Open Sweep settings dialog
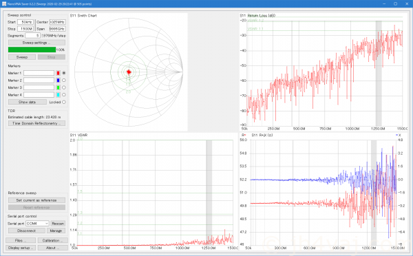Viewport: 413px width, 256px height. (x=36, y=43)
